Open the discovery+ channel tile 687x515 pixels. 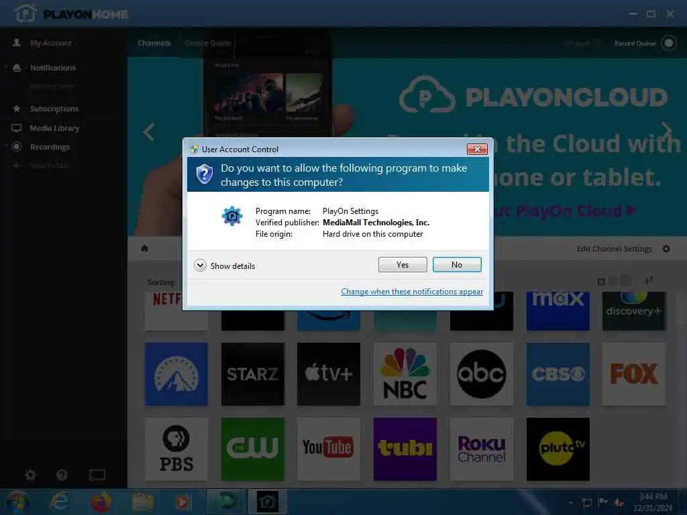point(633,311)
